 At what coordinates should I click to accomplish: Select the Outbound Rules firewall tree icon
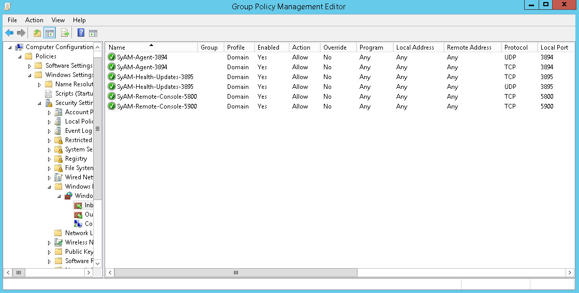pyautogui.click(x=78, y=214)
